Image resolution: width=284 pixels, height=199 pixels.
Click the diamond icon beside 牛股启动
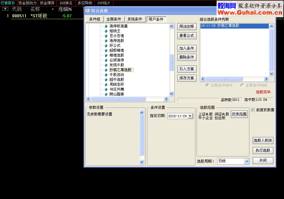pos(106,75)
